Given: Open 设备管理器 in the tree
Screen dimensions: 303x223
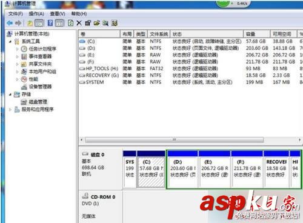Looking at the screenshot, I should [40, 87].
